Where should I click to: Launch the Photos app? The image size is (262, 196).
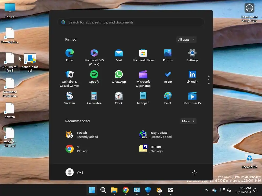click(x=168, y=55)
